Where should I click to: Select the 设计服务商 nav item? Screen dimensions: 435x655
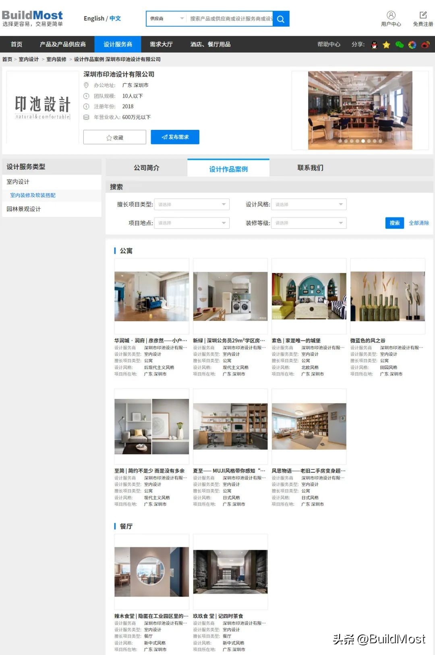(x=118, y=44)
